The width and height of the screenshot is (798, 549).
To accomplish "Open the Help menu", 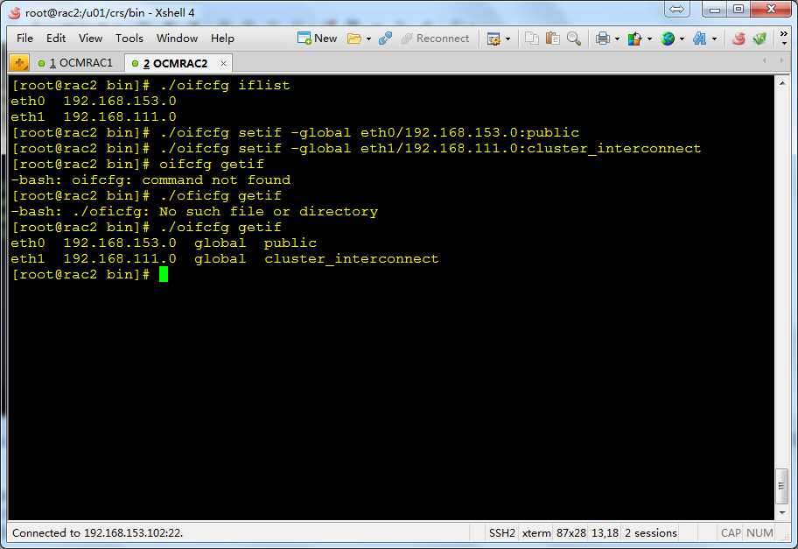I will coord(222,39).
